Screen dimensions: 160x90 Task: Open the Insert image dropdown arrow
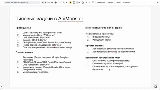pos(79,2)
